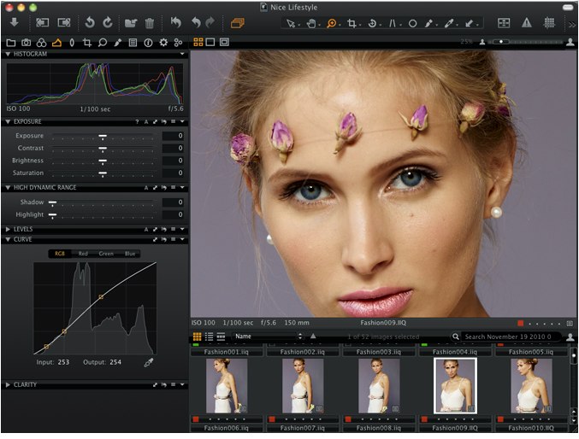Click the curve eyedropper picker icon
This screenshot has height=439, width=579.
click(148, 363)
